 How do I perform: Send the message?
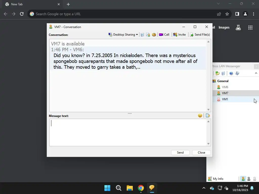pos(180,153)
